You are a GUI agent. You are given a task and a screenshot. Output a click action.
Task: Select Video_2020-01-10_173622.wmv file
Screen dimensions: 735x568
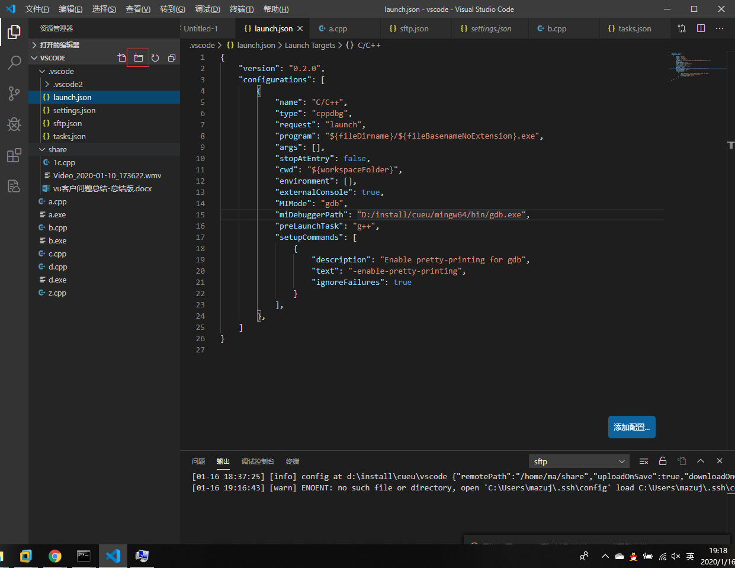tap(104, 175)
